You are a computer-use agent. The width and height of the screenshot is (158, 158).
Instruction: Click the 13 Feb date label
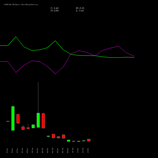(88, 150)
